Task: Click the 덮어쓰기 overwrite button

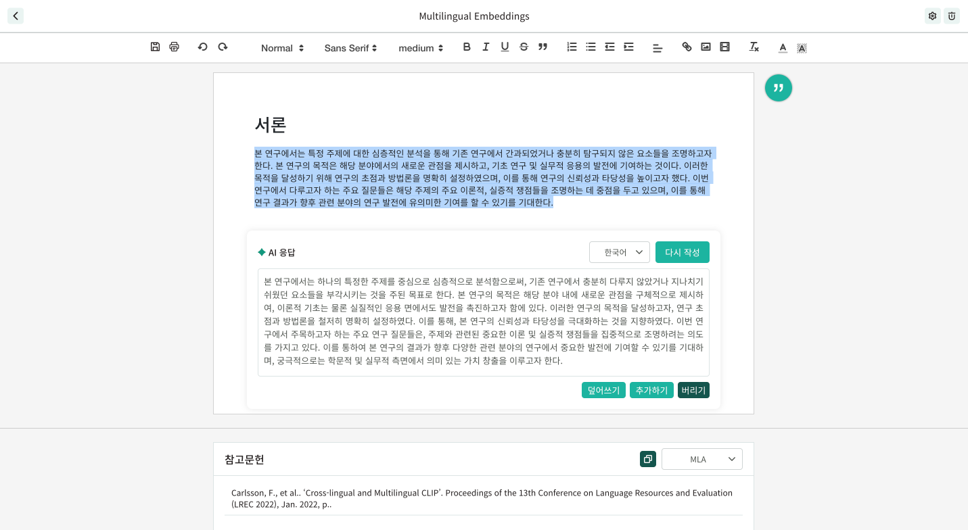Action: pos(603,390)
